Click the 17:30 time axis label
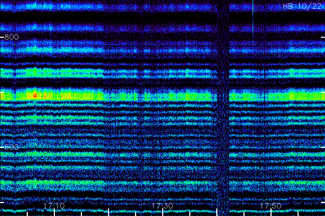Image resolution: width=325 pixels, height=216 pixels. 162,206
